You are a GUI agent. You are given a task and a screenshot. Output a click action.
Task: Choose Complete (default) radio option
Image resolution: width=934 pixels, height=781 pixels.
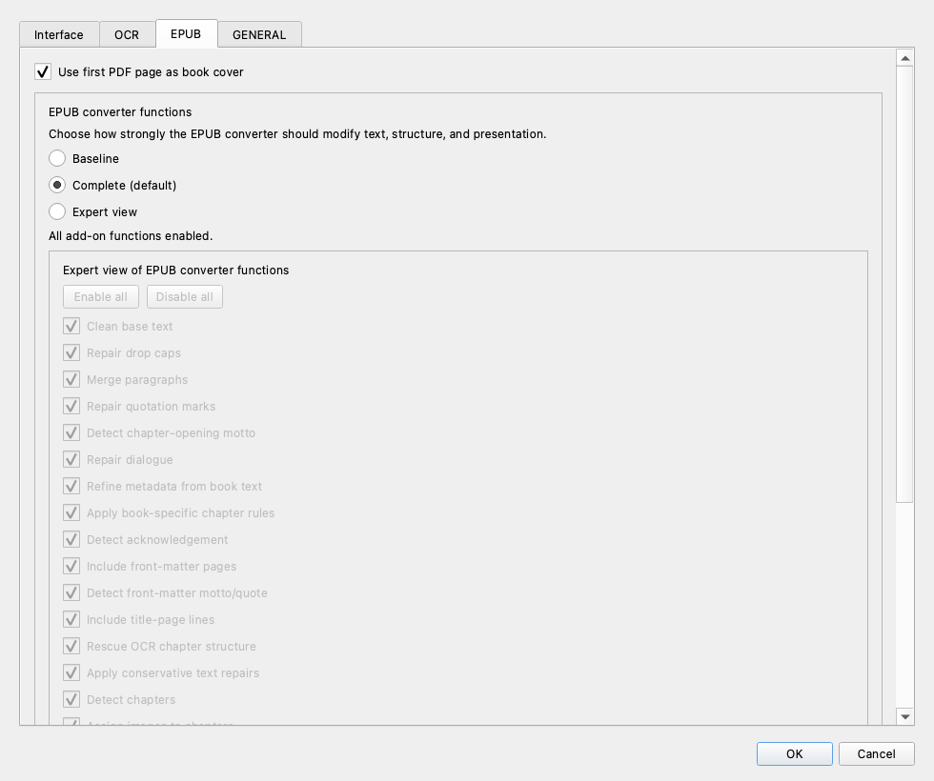[x=57, y=185]
